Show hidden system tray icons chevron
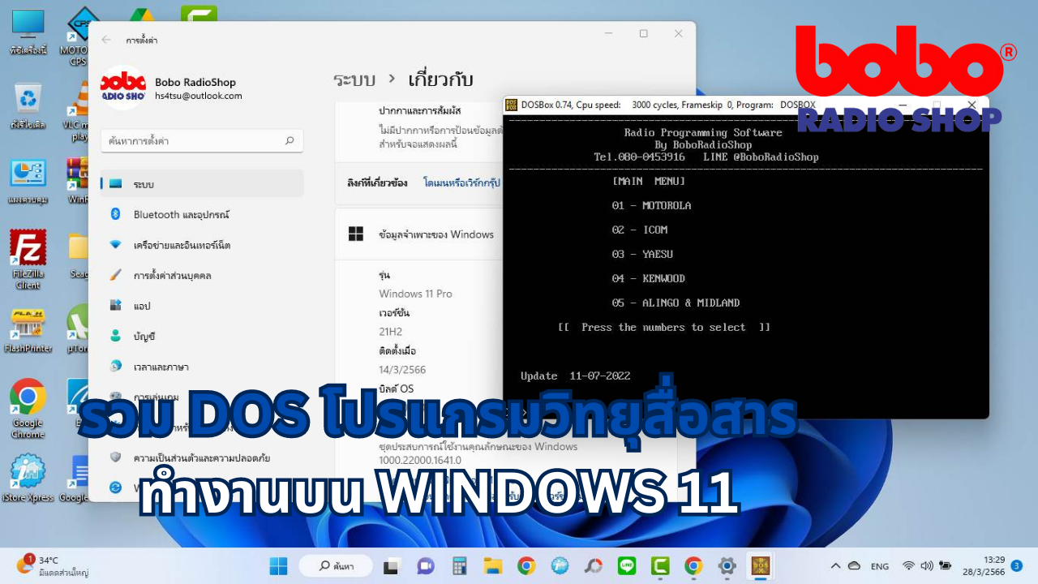 pyautogui.click(x=835, y=565)
